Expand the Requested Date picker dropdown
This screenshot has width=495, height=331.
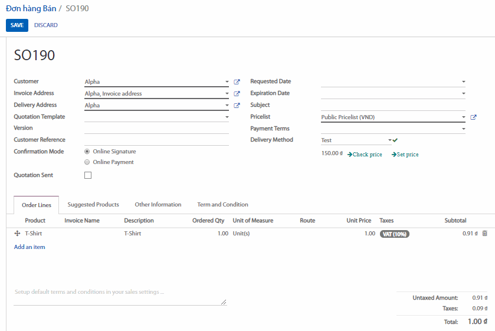[x=463, y=82]
